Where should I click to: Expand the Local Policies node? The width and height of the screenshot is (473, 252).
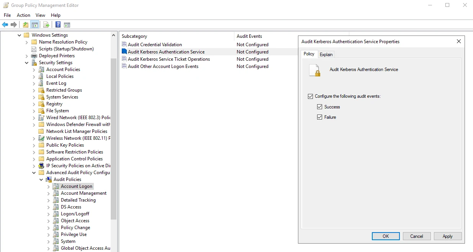(x=34, y=76)
